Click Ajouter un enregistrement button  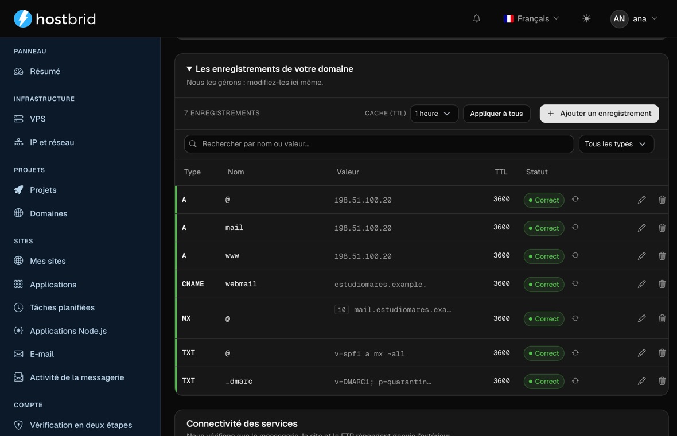599,114
